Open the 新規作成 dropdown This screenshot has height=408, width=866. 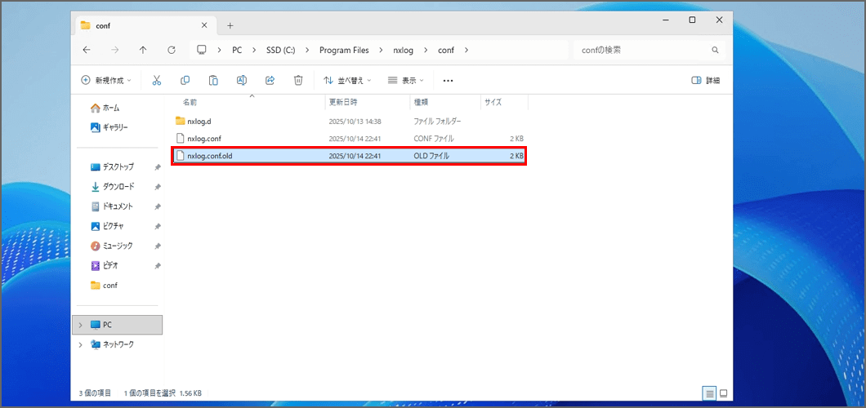click(x=107, y=80)
